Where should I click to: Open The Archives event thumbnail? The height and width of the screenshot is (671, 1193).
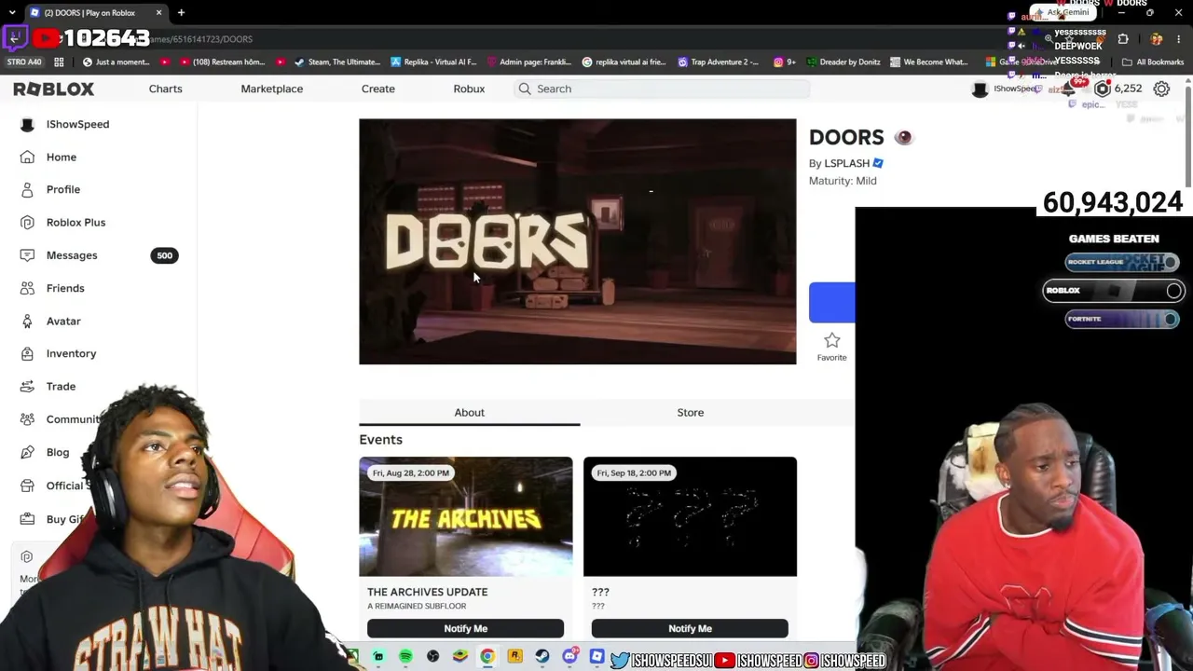pos(466,516)
